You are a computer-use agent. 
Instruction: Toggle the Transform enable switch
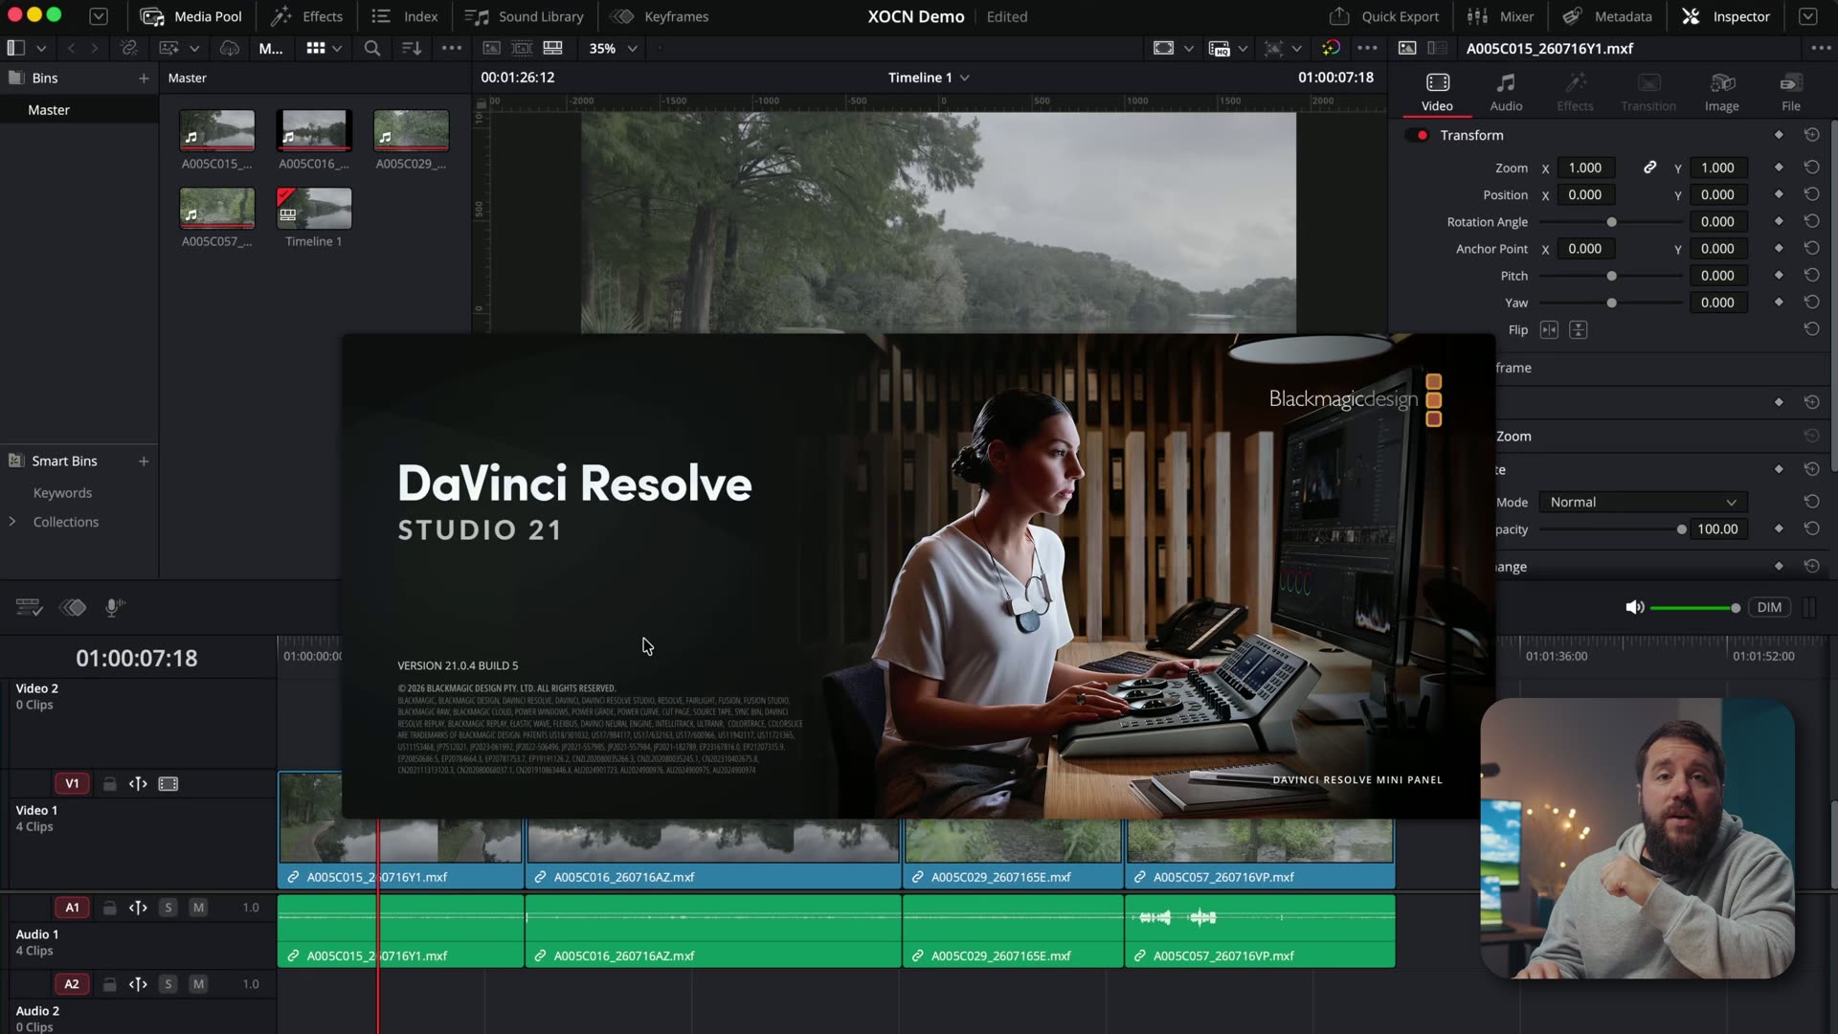(x=1418, y=135)
